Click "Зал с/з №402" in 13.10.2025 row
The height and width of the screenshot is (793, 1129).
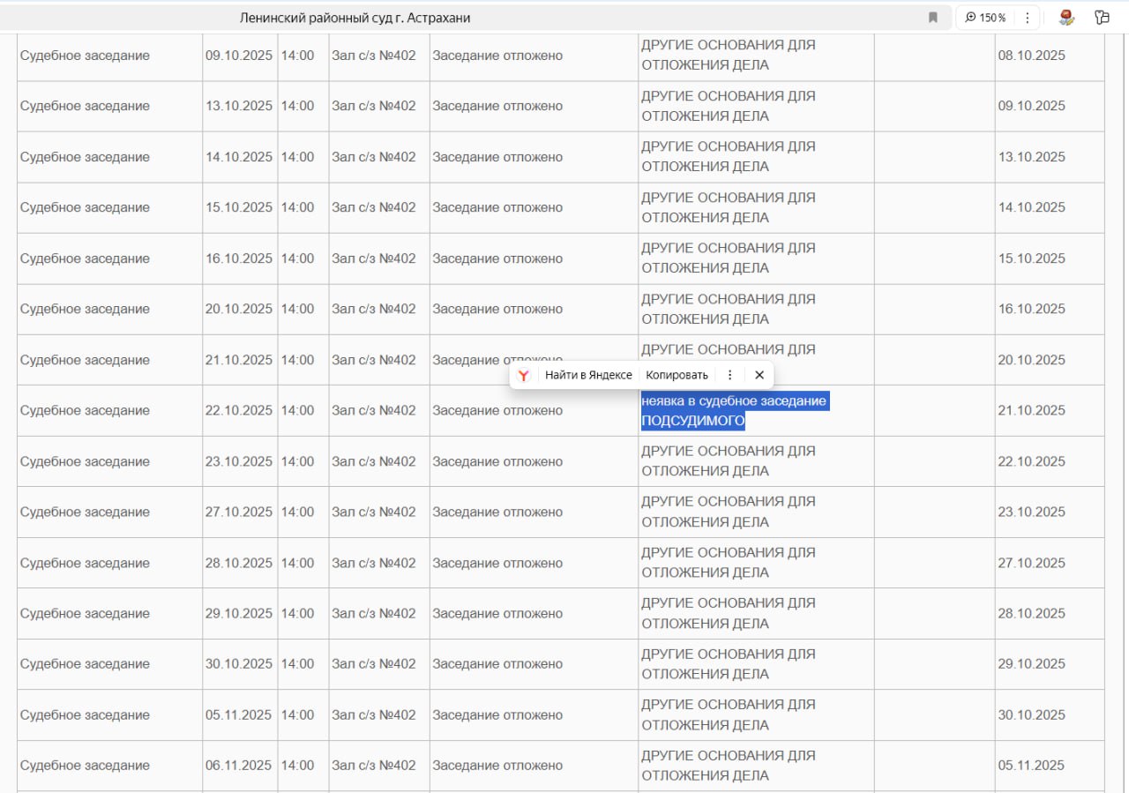point(373,106)
